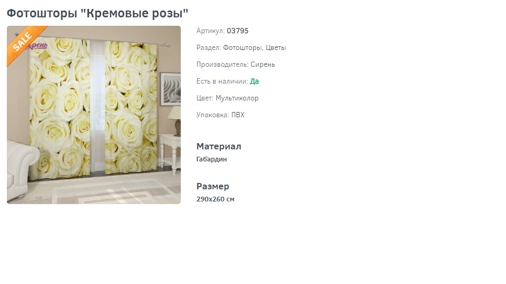Click the ПВХ packaging value
Viewport: 506px width, 284px height.
pyautogui.click(x=238, y=115)
